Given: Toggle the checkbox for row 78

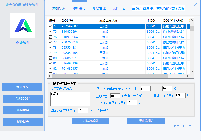Looking at the screenshot, I should 50,48.
